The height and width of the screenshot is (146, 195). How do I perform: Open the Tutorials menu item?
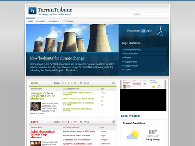(x=54, y=21)
